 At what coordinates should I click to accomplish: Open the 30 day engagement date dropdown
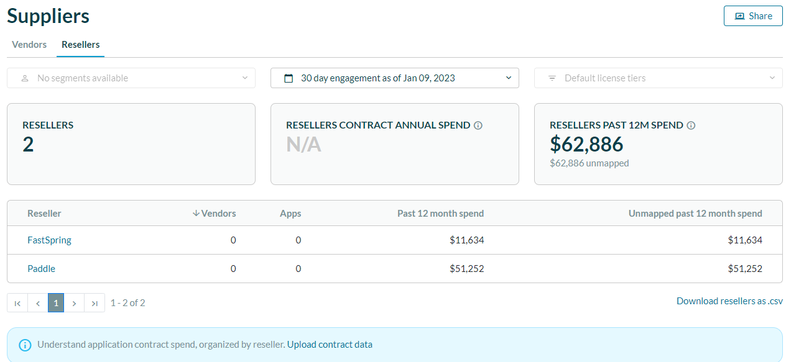(394, 78)
